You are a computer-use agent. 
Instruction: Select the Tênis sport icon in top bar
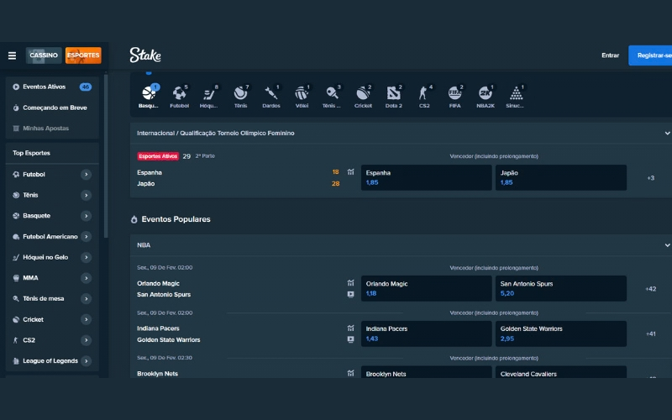pyautogui.click(x=240, y=96)
